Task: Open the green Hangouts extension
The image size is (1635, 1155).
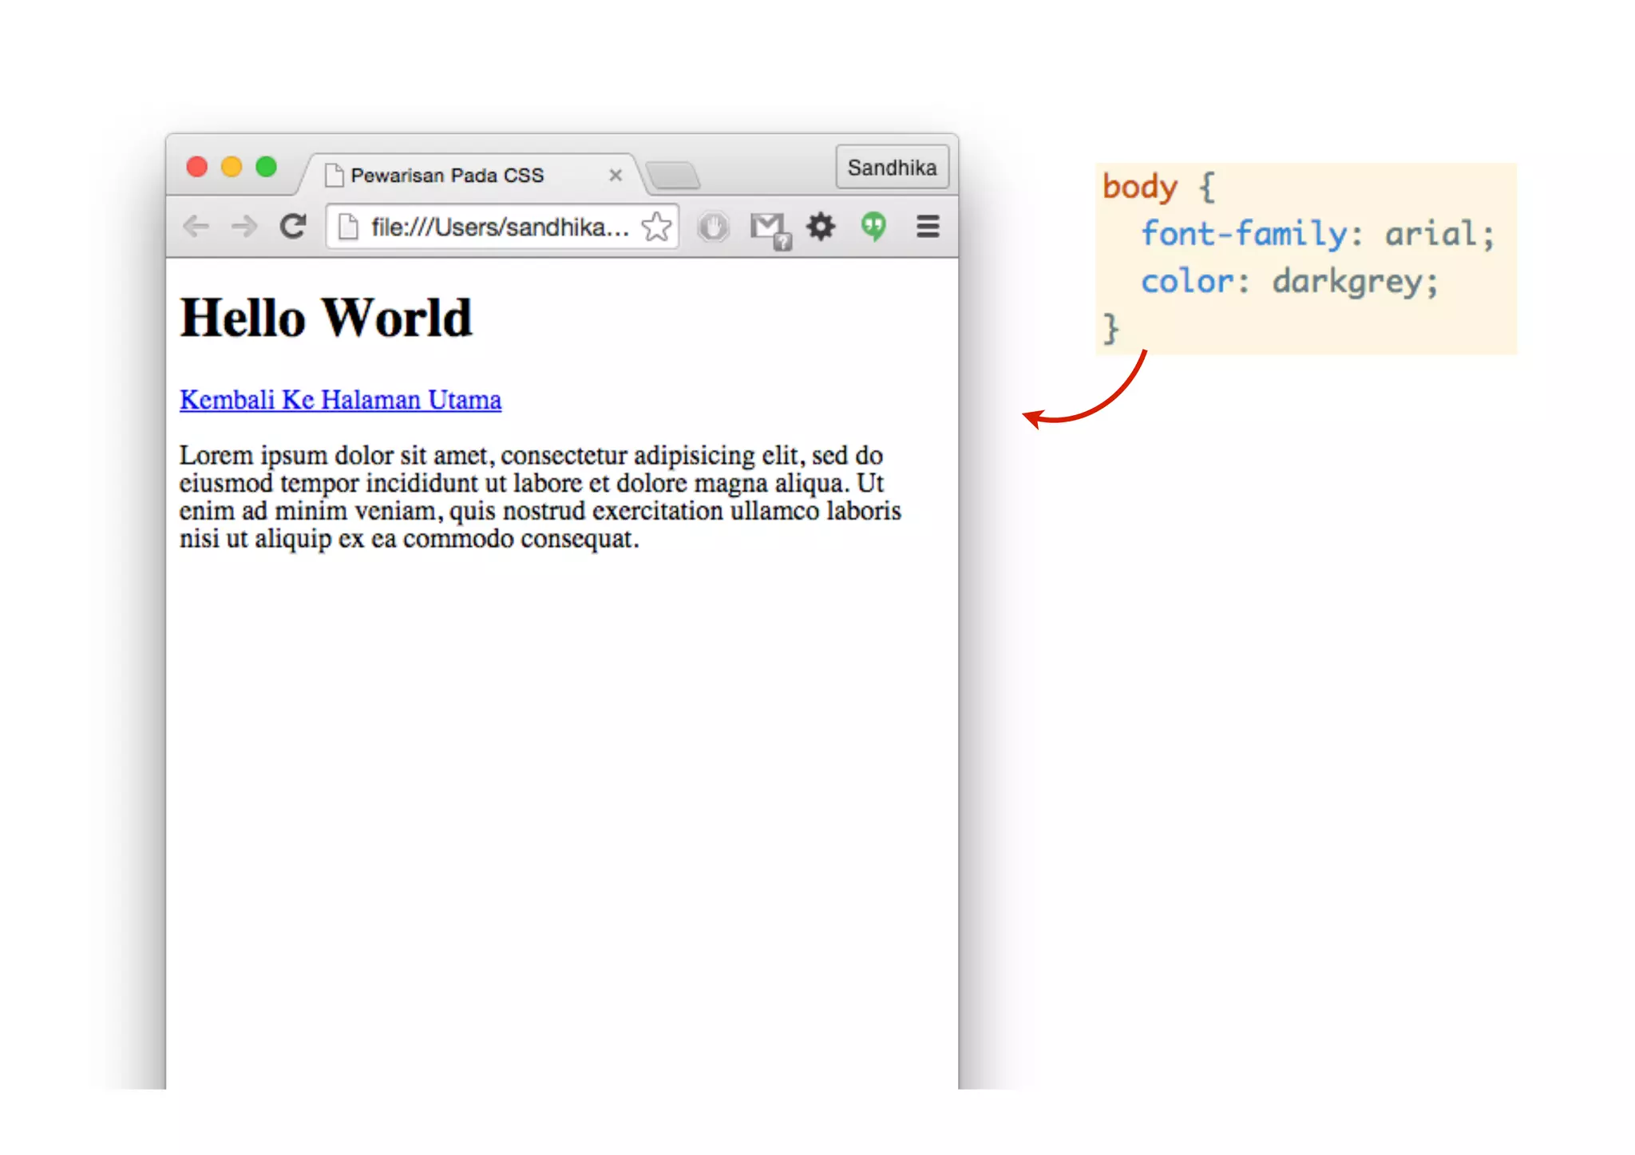Action: click(874, 227)
